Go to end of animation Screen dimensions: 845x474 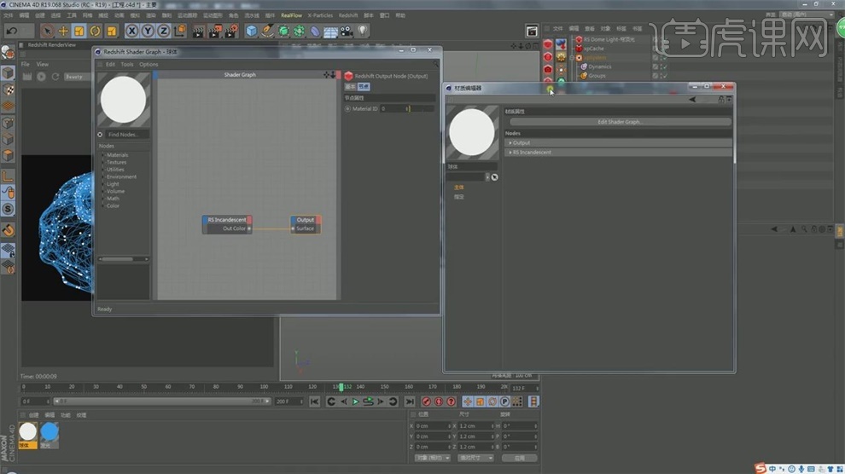pyautogui.click(x=410, y=402)
